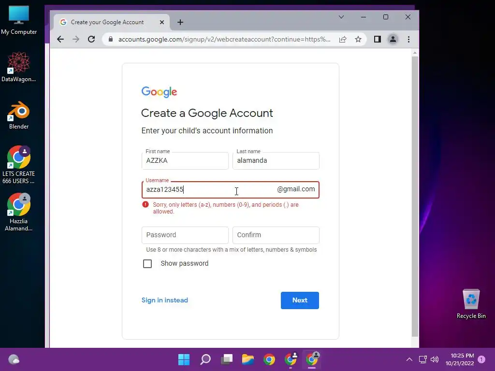Open My Computer desktop icon
The height and width of the screenshot is (371, 495).
click(19, 20)
